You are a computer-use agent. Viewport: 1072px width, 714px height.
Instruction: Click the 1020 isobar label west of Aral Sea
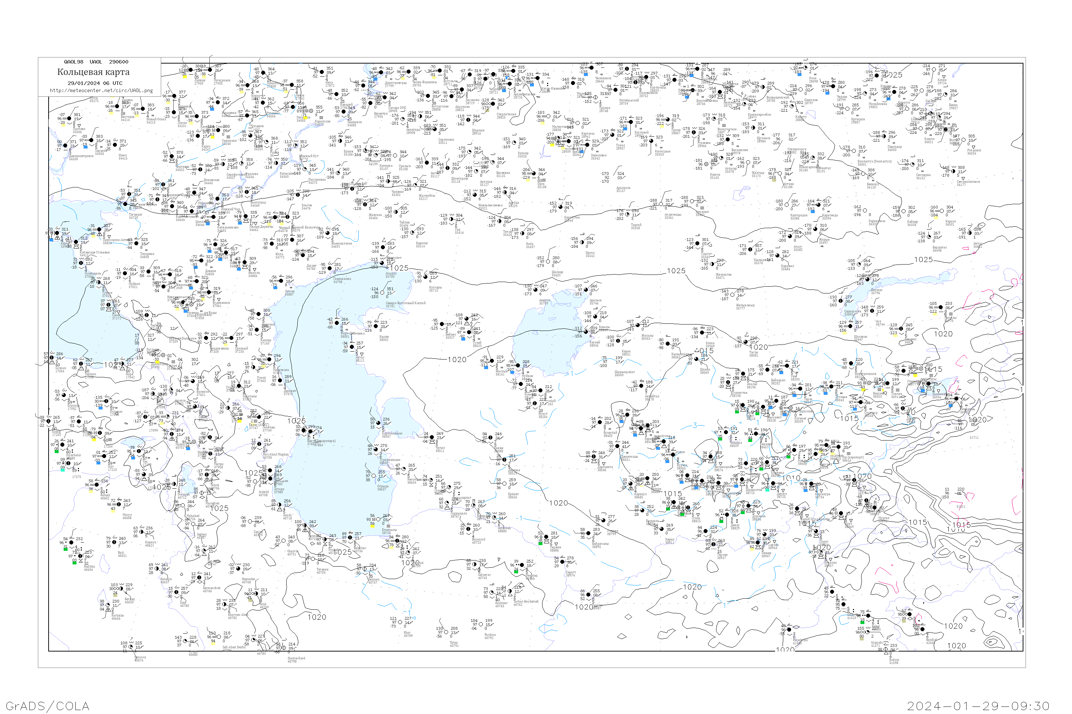(457, 360)
